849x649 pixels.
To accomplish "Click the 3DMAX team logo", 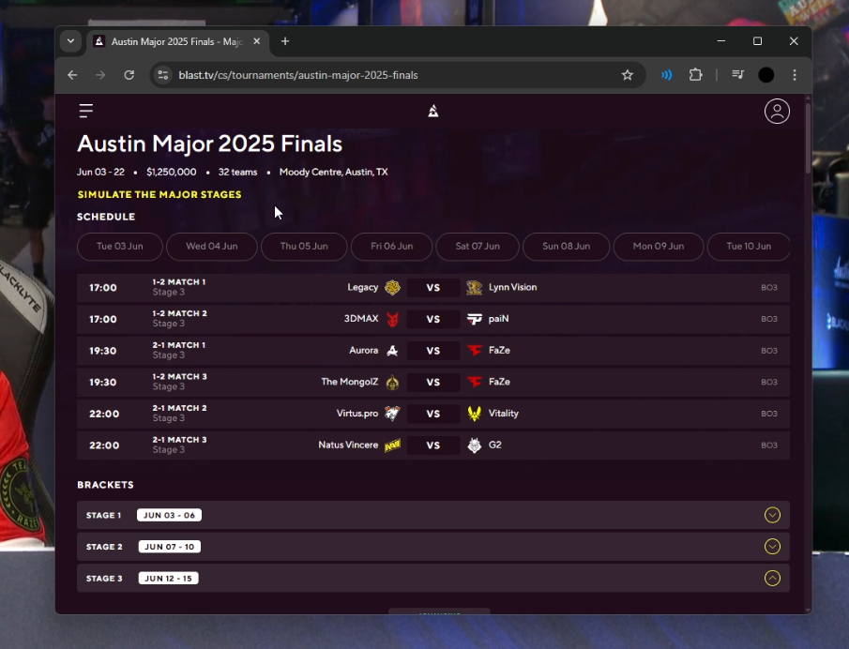I will (x=392, y=319).
